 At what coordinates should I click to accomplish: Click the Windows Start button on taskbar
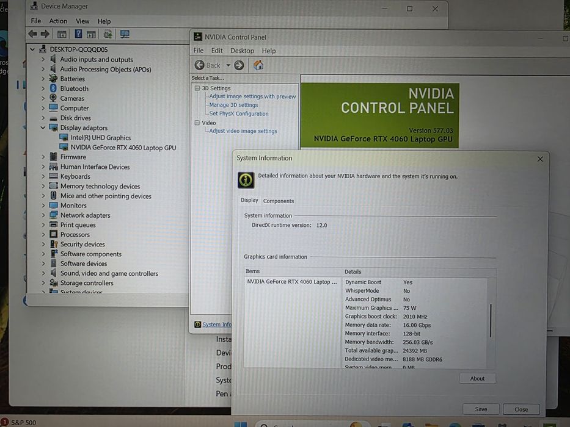pyautogui.click(x=241, y=424)
